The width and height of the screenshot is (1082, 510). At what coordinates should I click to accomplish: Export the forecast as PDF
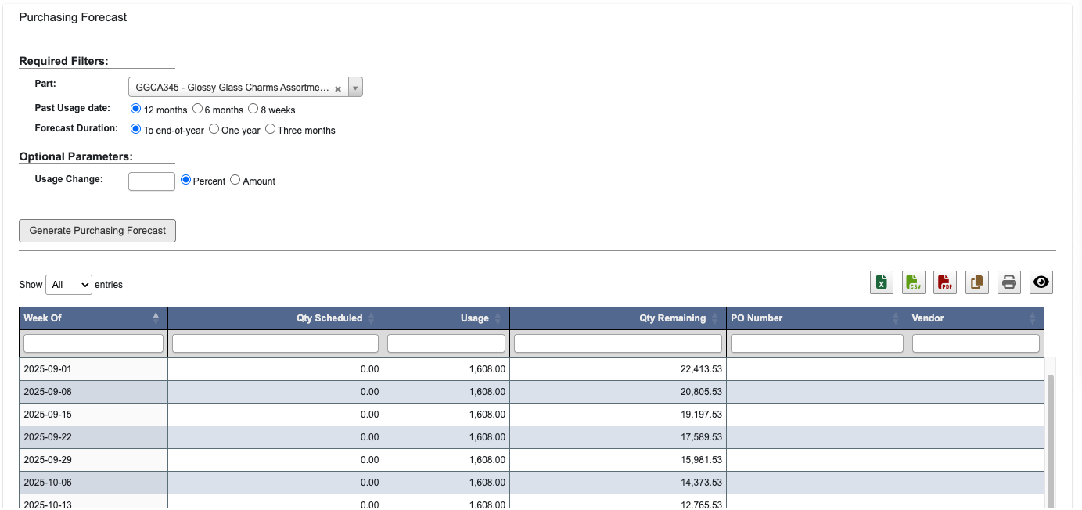tap(944, 282)
